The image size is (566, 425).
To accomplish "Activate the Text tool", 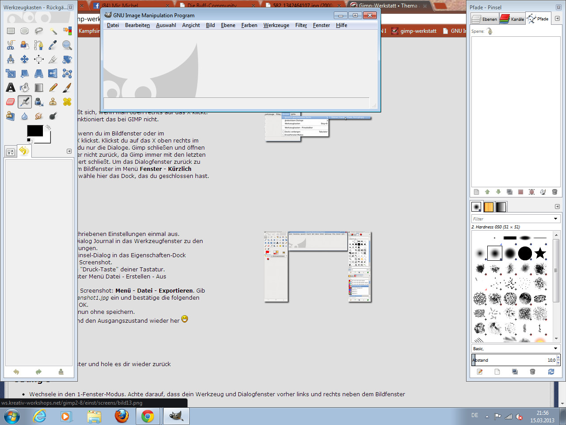I will pos(11,88).
